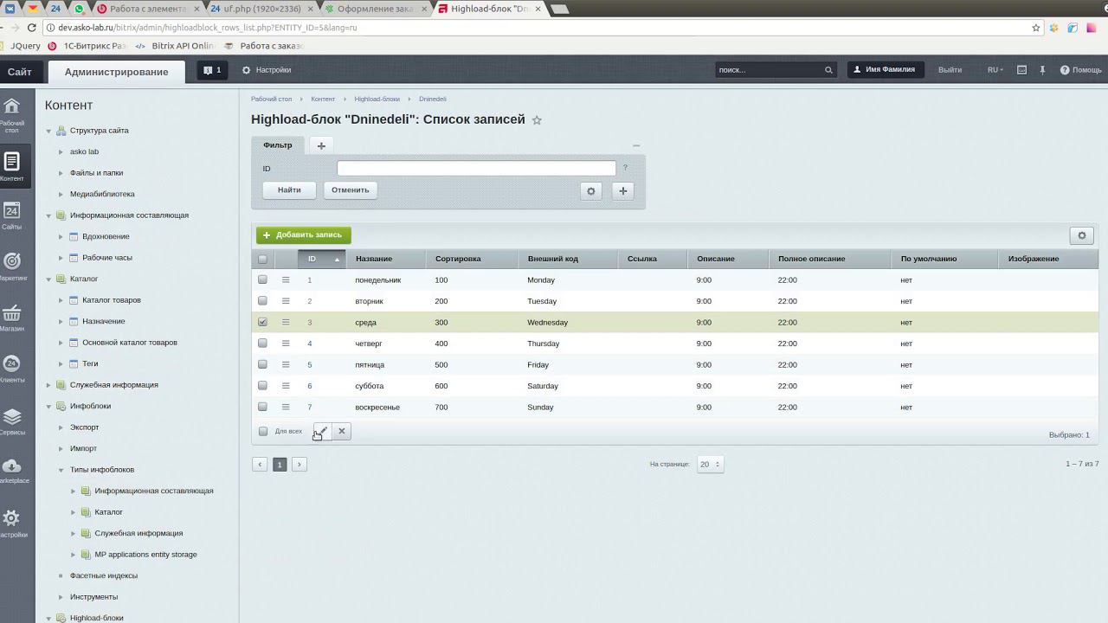1108x623 pixels.
Task: Click the search magnifier icon
Action: [828, 70]
